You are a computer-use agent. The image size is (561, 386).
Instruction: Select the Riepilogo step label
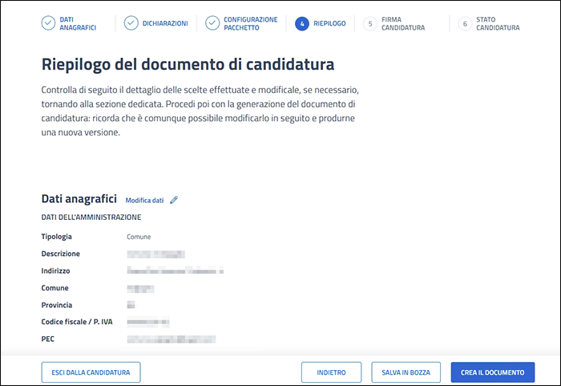pyautogui.click(x=330, y=23)
